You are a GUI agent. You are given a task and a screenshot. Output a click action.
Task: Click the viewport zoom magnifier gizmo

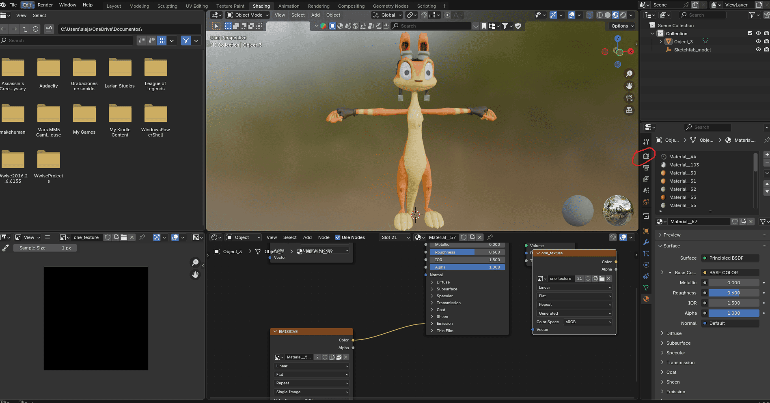coord(629,74)
